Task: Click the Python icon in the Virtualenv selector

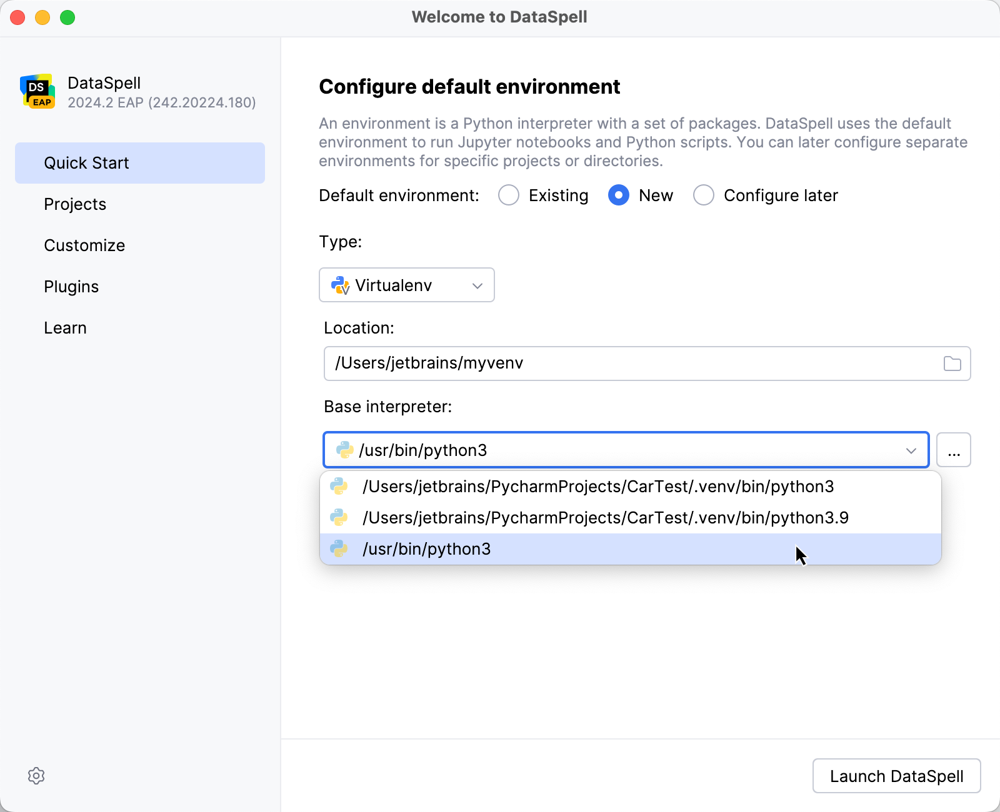Action: (x=341, y=285)
